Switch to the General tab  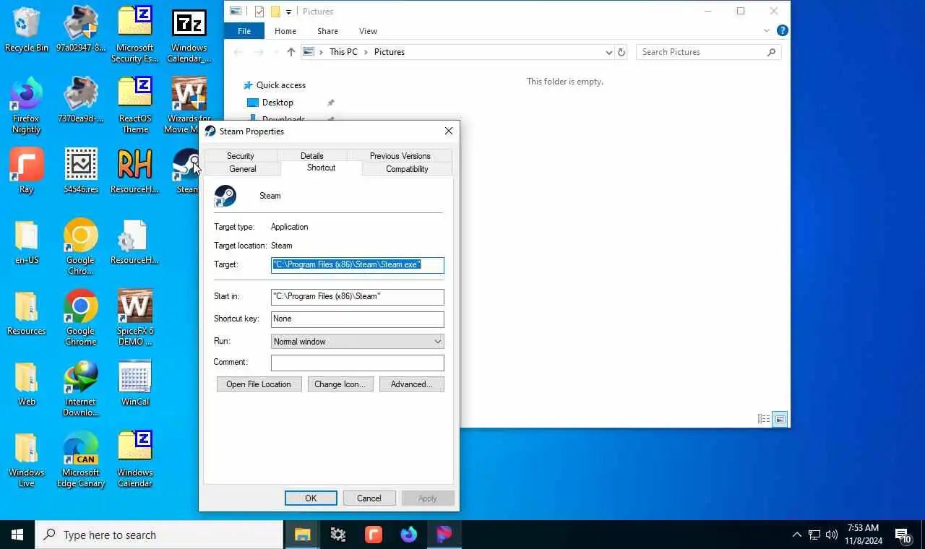pyautogui.click(x=243, y=169)
